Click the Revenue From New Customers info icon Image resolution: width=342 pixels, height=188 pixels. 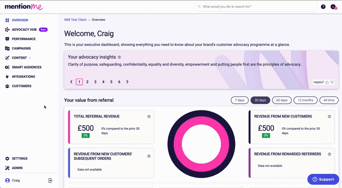pyautogui.click(x=329, y=117)
